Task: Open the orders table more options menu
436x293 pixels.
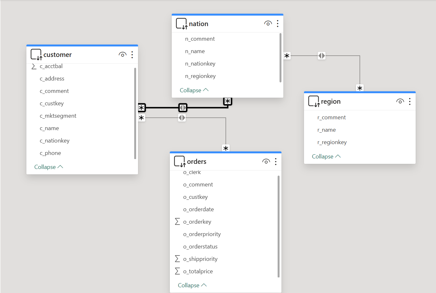Action: (276, 162)
